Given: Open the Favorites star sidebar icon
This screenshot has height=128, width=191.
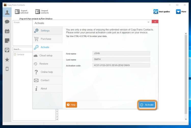Looking at the screenshot, I should coord(7,60).
